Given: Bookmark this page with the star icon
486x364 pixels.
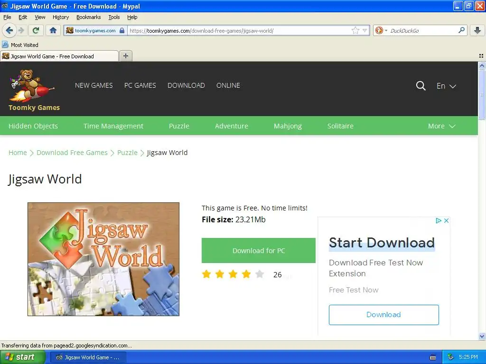Looking at the screenshot, I should point(355,30).
